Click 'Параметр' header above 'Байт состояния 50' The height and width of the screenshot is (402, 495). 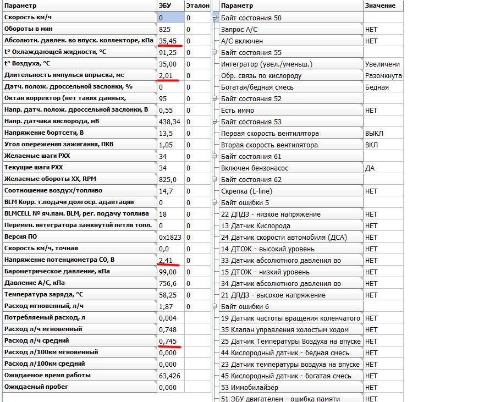click(291, 5)
